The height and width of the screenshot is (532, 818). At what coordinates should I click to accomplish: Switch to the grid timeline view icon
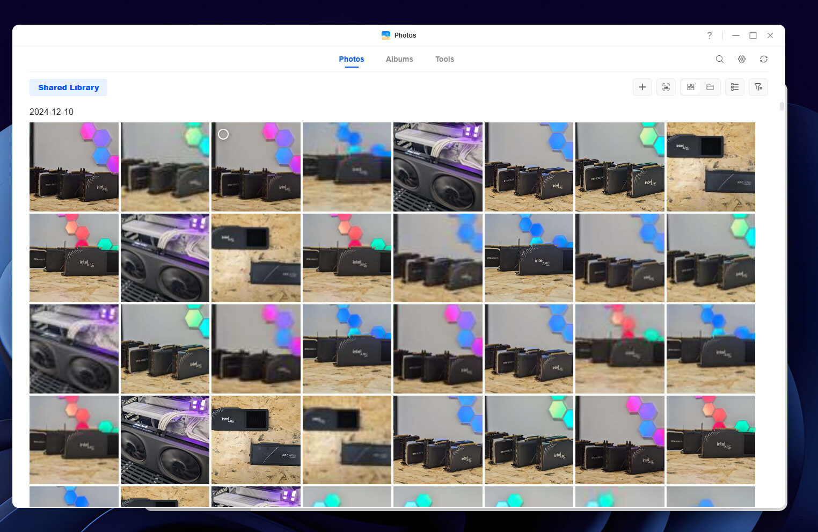(691, 87)
